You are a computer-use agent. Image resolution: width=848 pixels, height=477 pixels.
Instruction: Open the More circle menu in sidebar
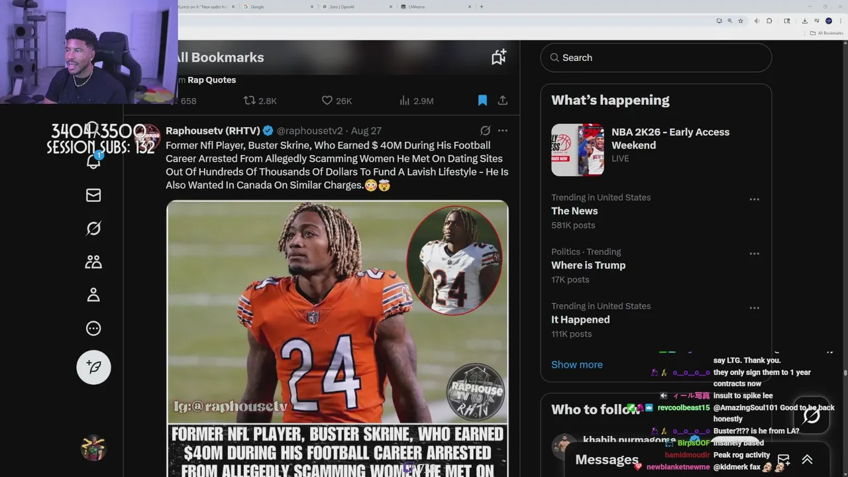tap(93, 328)
